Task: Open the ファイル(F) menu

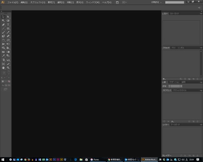Action: 13,2
